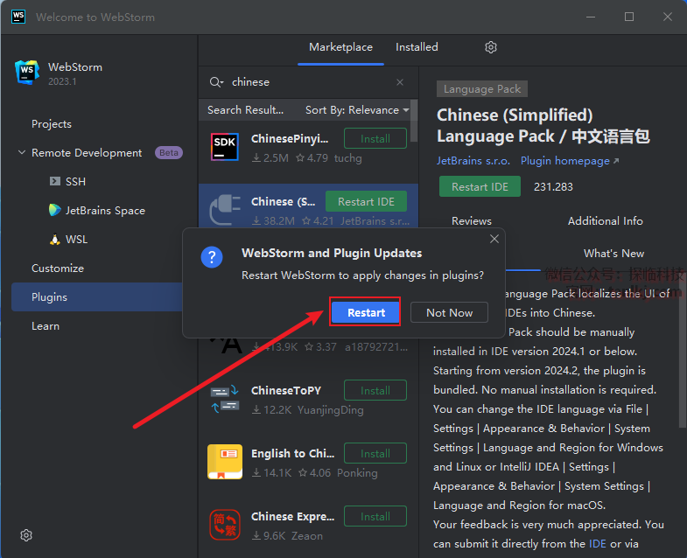
Task: Maximize the WebStorm window
Action: [x=629, y=17]
